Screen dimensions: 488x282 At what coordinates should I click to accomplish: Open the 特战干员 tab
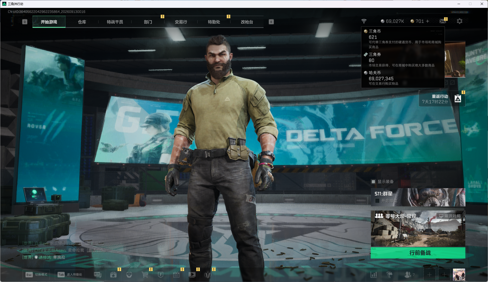point(115,22)
